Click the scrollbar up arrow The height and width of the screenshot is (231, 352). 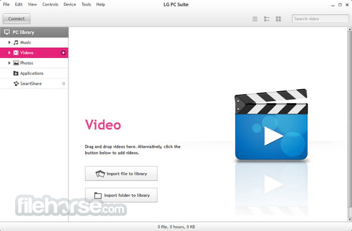(350, 29)
